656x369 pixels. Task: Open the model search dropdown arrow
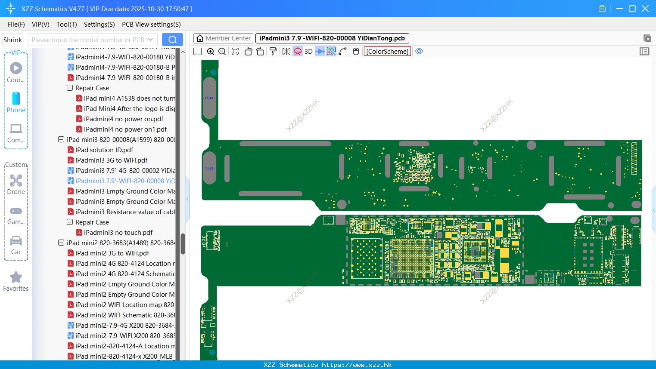click(x=150, y=40)
